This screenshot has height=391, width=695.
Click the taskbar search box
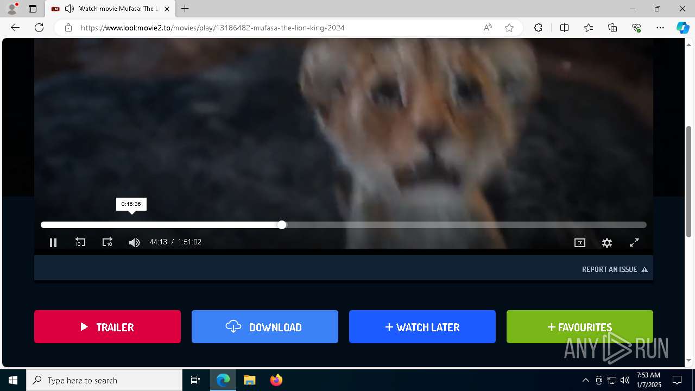click(104, 380)
